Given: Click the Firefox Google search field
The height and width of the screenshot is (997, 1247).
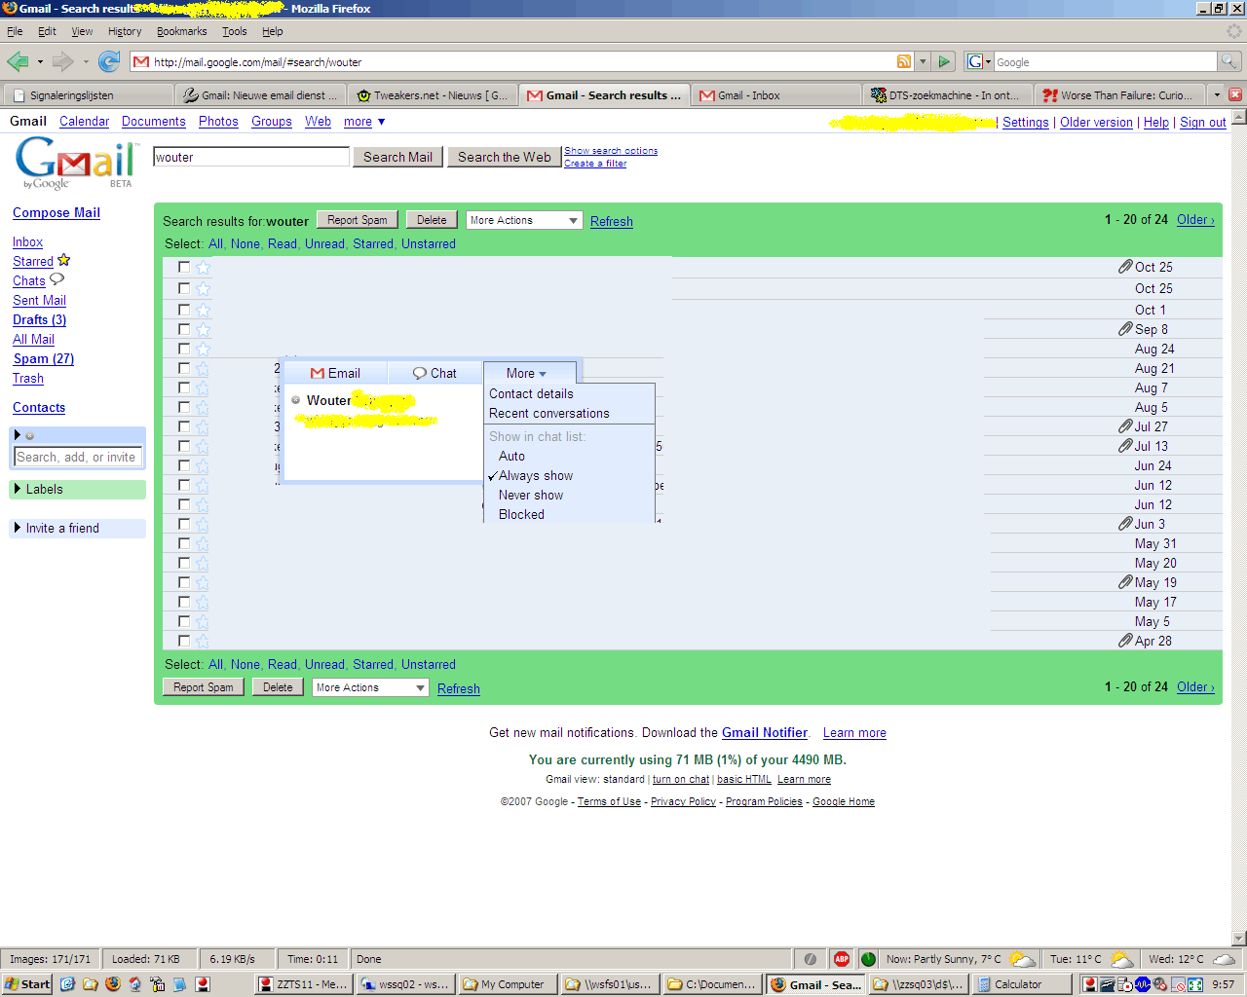Looking at the screenshot, I should (1105, 61).
